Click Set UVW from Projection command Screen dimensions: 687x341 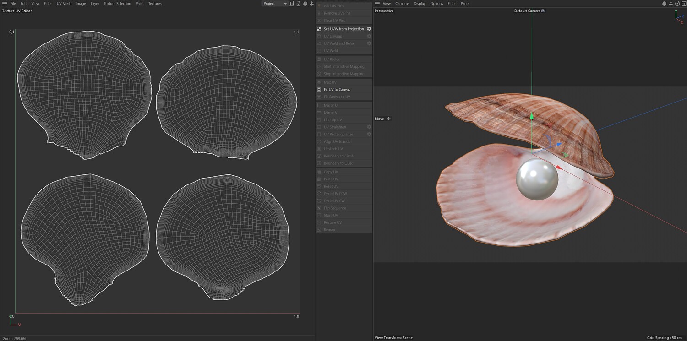coord(343,29)
